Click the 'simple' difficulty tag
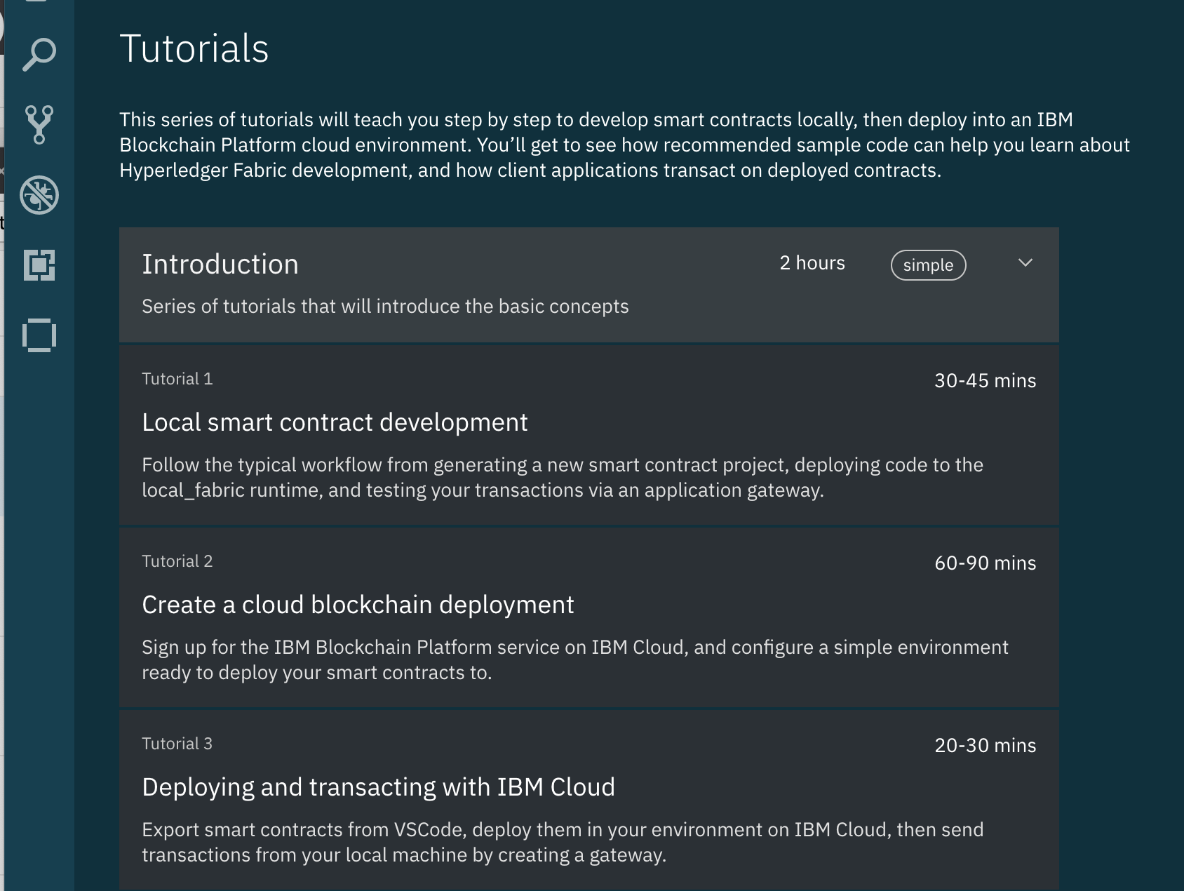This screenshot has width=1184, height=891. point(928,265)
